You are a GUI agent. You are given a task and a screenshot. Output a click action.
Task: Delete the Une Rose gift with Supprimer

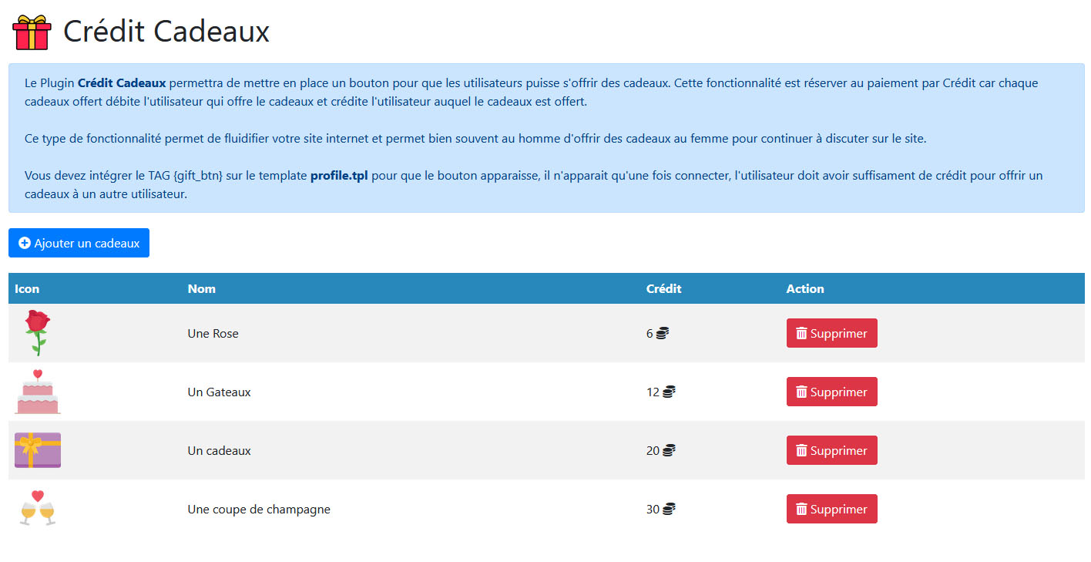[831, 333]
